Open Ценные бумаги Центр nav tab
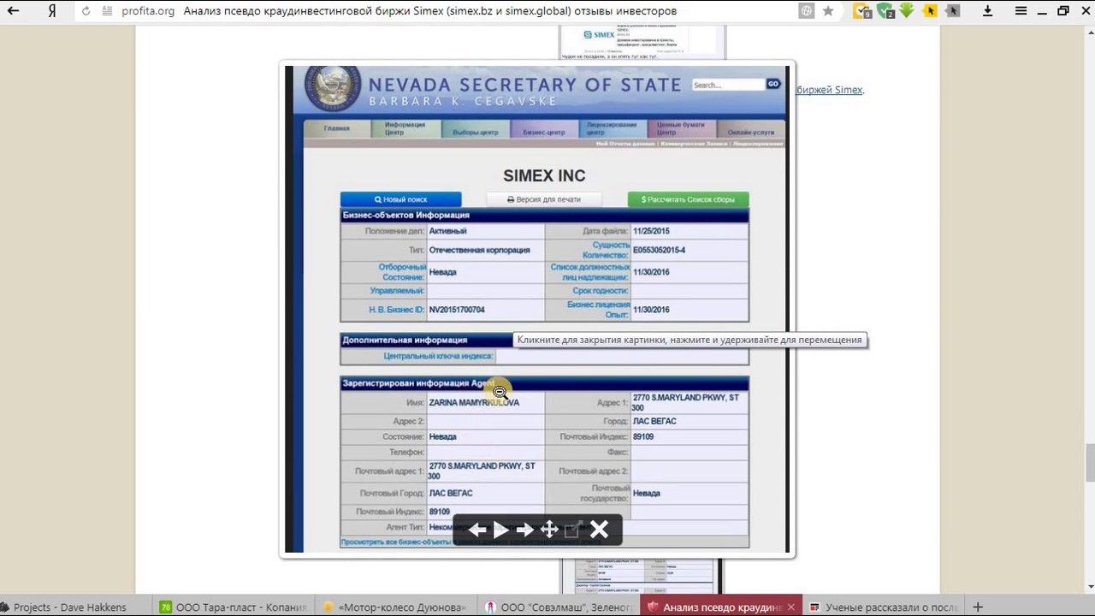1095x616 pixels. pyautogui.click(x=682, y=128)
